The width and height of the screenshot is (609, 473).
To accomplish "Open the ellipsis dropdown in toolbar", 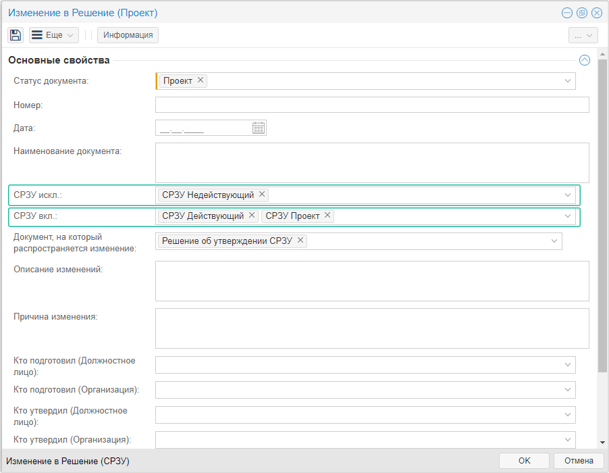I will coord(583,35).
